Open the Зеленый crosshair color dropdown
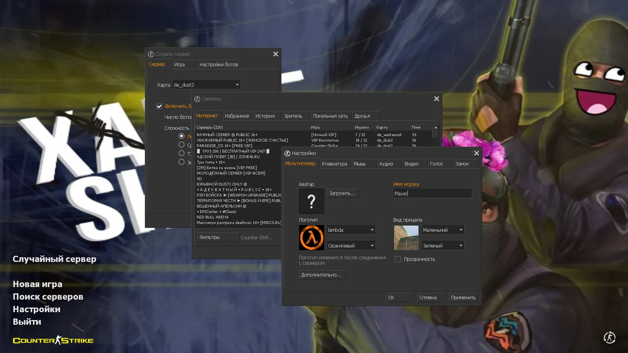This screenshot has width=628, height=353. point(460,246)
